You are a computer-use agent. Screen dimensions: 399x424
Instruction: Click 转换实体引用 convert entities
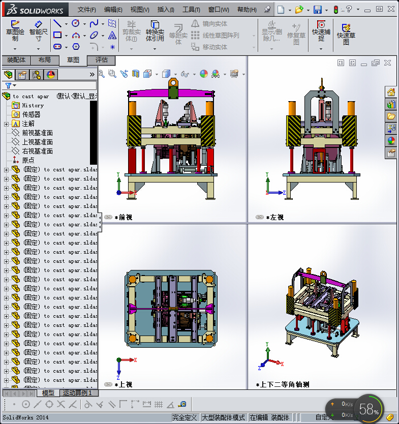[155, 32]
